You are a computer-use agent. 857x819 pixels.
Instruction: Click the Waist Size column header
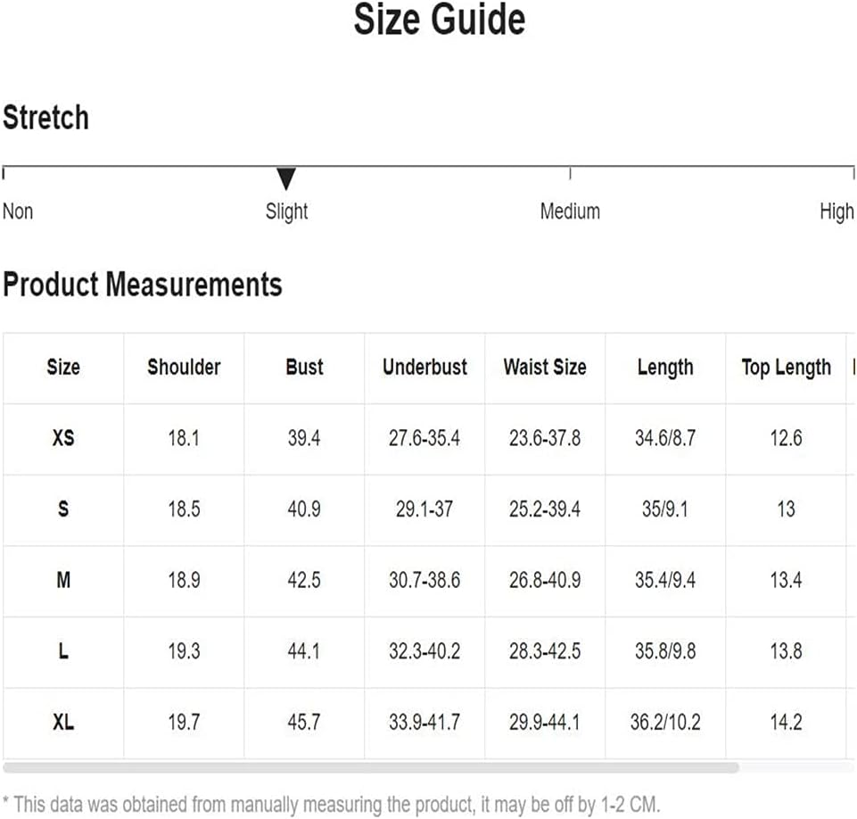[545, 367]
